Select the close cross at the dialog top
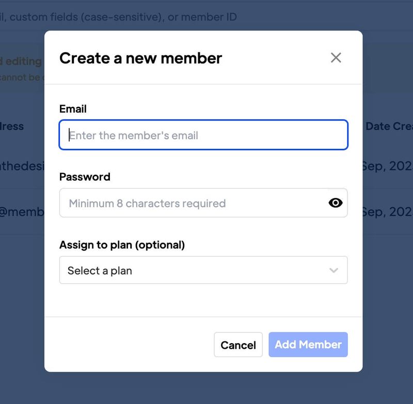 (x=336, y=58)
